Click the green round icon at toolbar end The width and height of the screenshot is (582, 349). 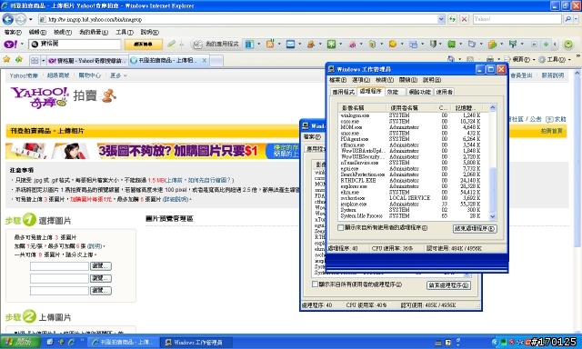(x=567, y=45)
